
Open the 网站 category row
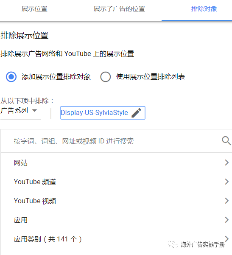point(117,163)
